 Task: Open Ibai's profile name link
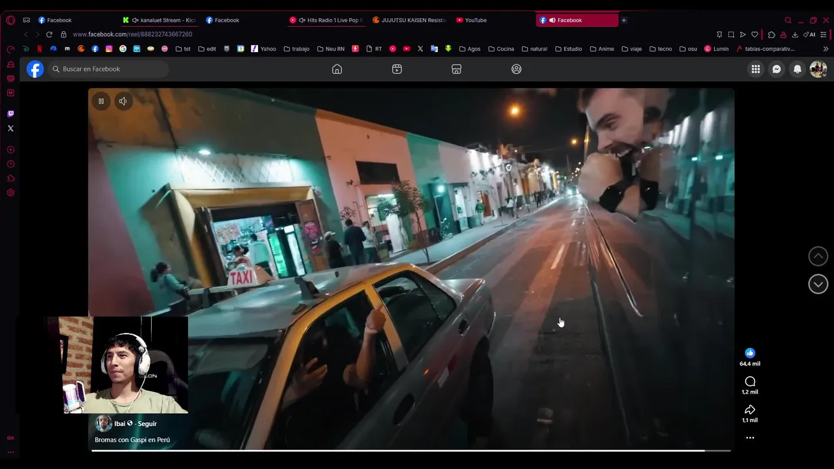tap(120, 423)
